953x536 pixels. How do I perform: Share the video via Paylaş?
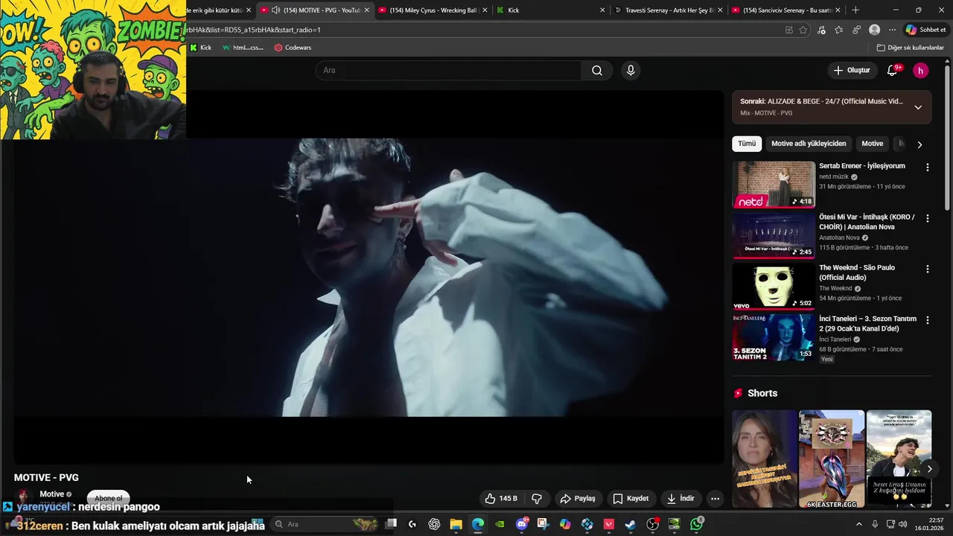coord(578,498)
